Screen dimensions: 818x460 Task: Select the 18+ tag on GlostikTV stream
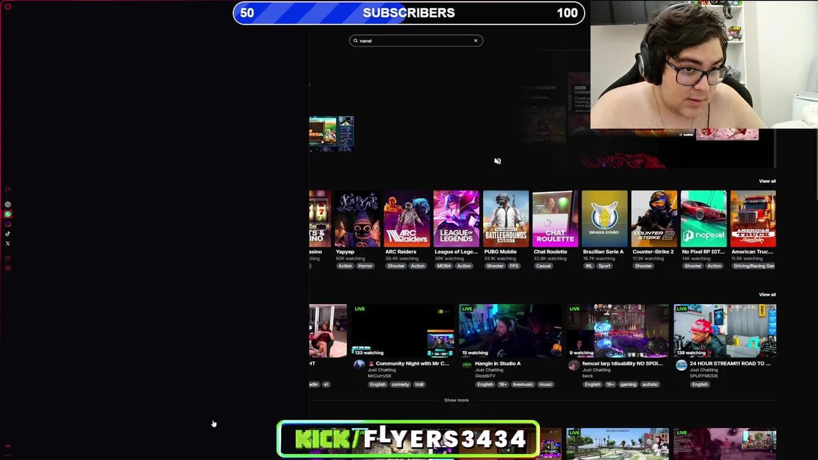point(502,385)
